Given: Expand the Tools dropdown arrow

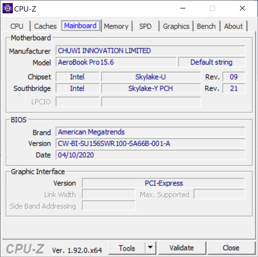Looking at the screenshot, I should 150,247.
